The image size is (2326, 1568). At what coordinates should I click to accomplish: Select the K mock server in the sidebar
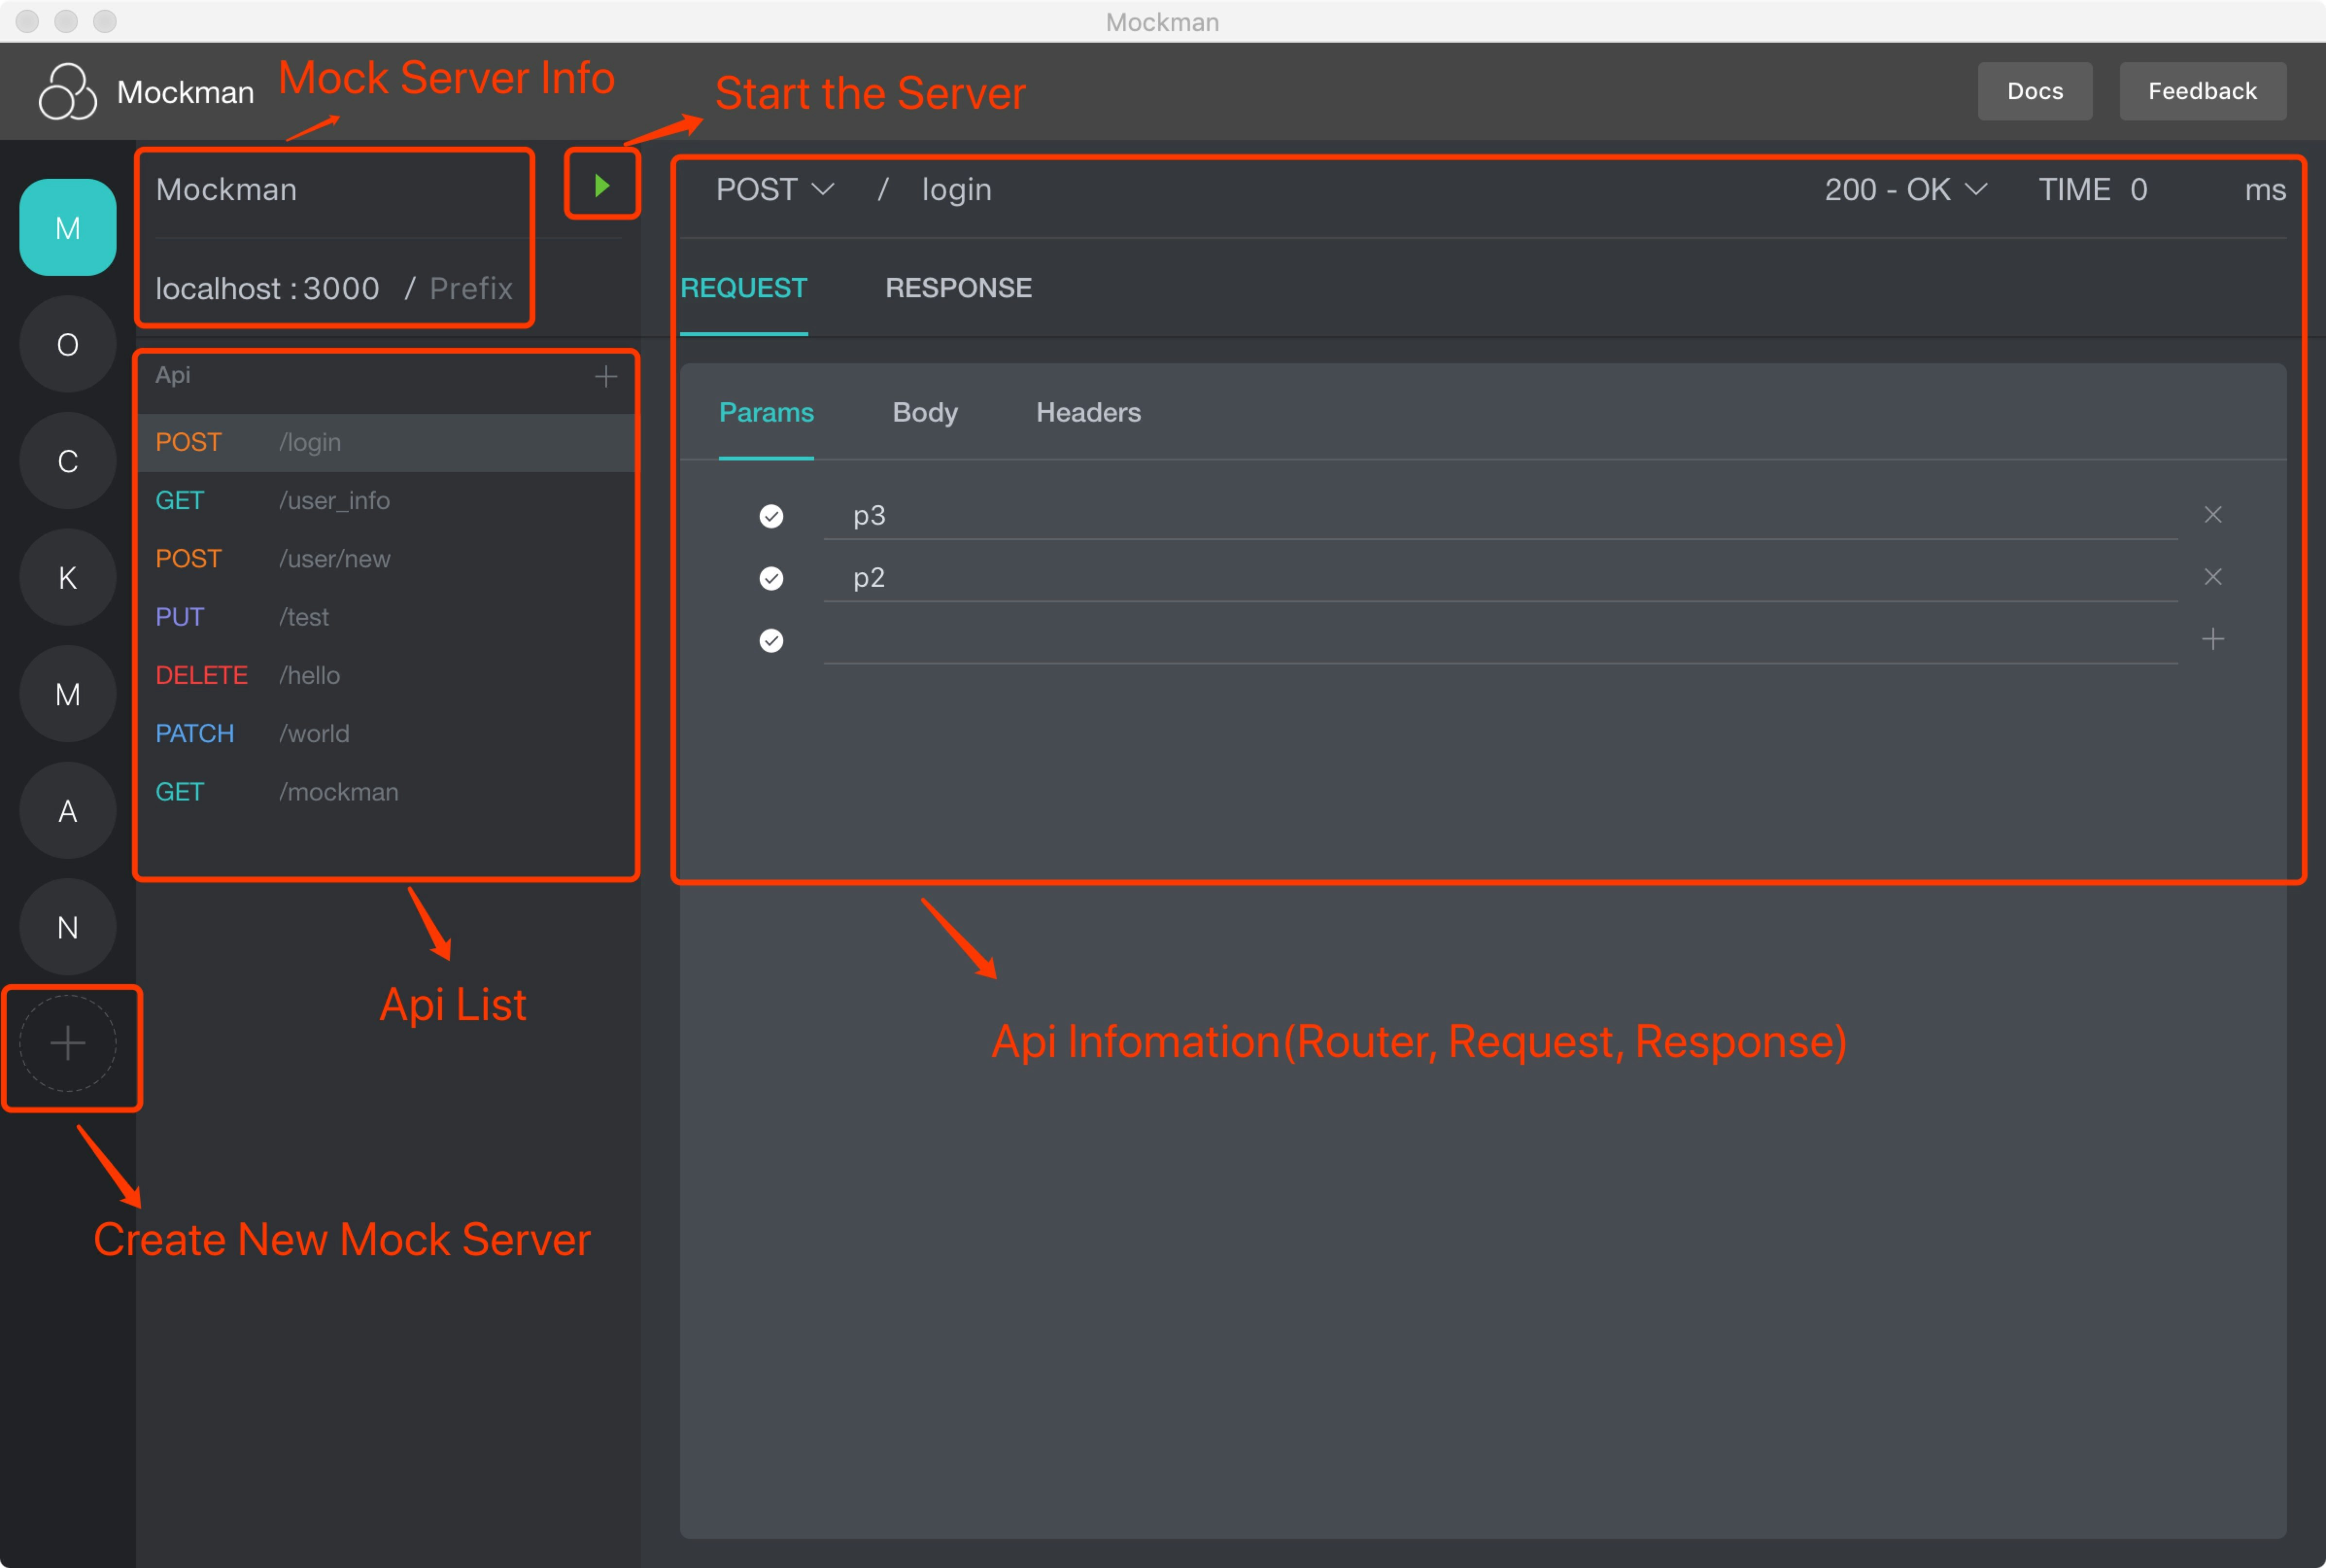[67, 577]
